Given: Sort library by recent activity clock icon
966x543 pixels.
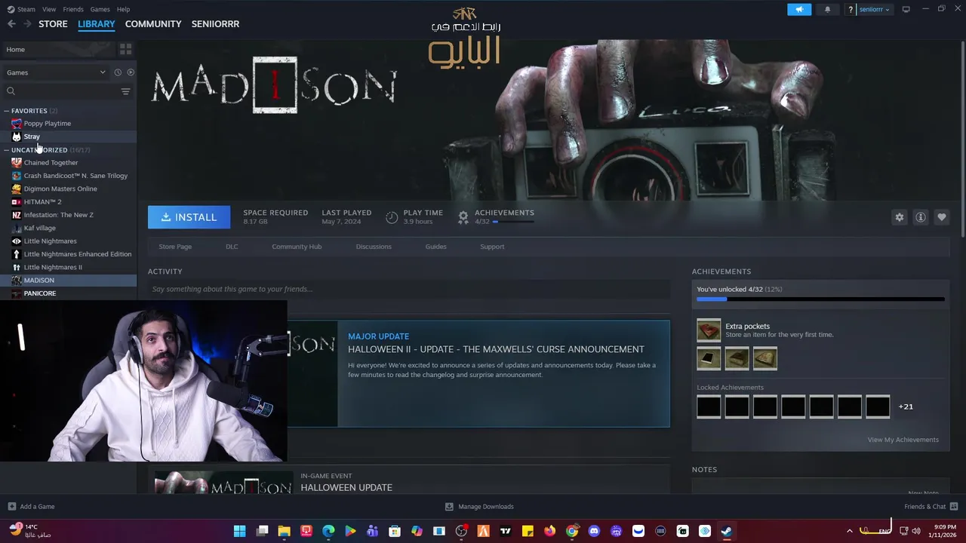Looking at the screenshot, I should tap(118, 72).
